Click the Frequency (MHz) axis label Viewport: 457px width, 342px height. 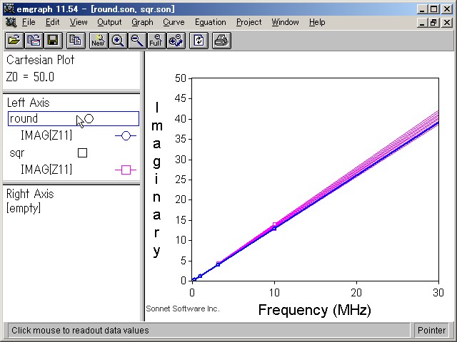coord(315,310)
